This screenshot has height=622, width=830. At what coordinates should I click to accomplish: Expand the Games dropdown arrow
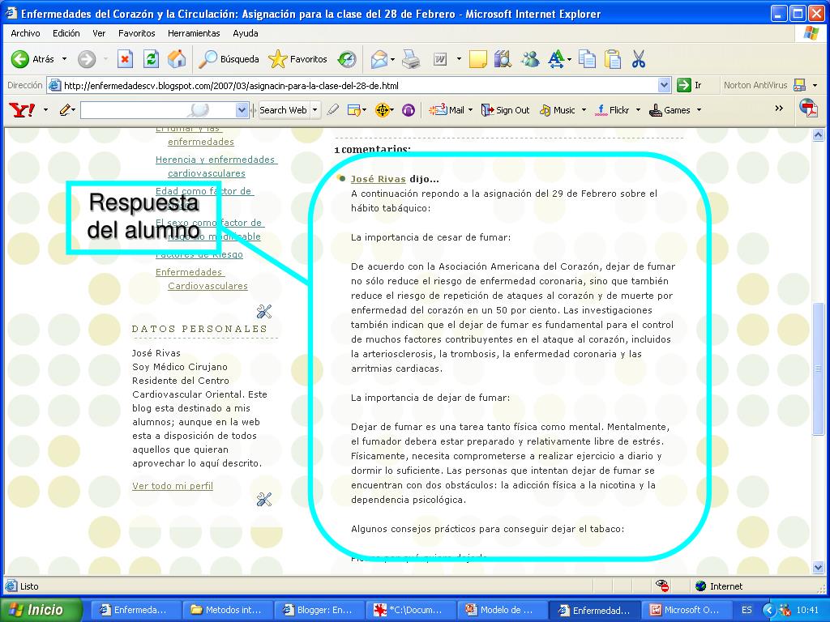(699, 110)
